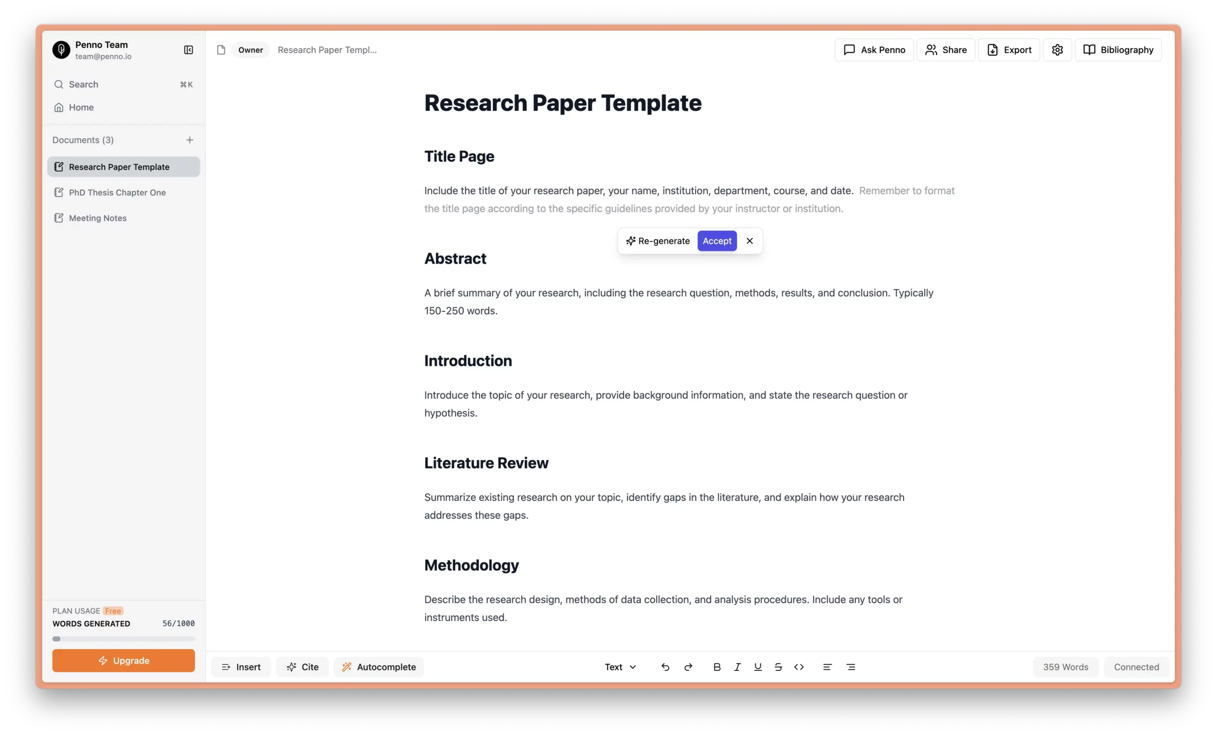Undo the last change
The width and height of the screenshot is (1217, 736).
tap(665, 667)
